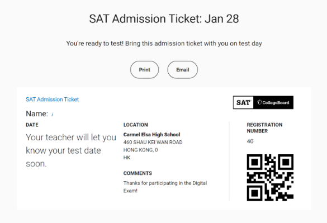Click the CollegeBoard acorn shield icon
Viewport: 327px width, 223px height.
point(259,102)
